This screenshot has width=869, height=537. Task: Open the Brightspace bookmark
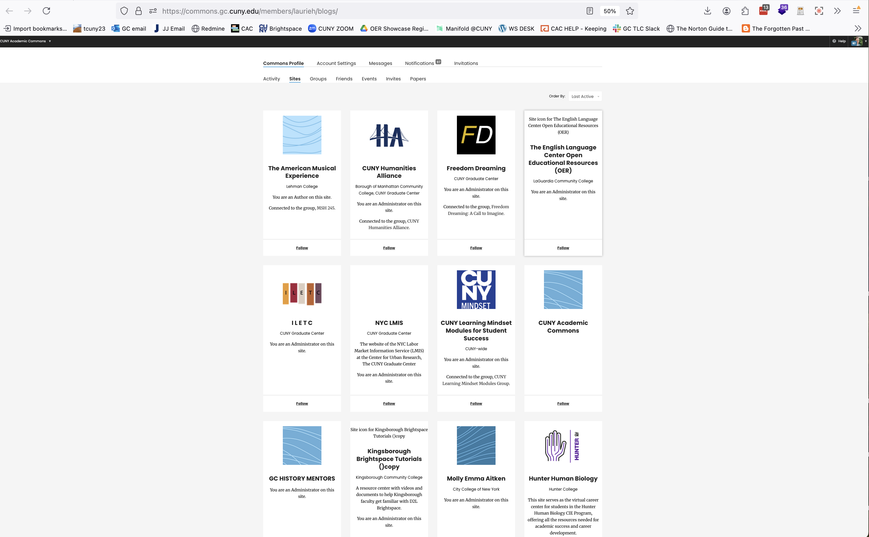pyautogui.click(x=280, y=28)
